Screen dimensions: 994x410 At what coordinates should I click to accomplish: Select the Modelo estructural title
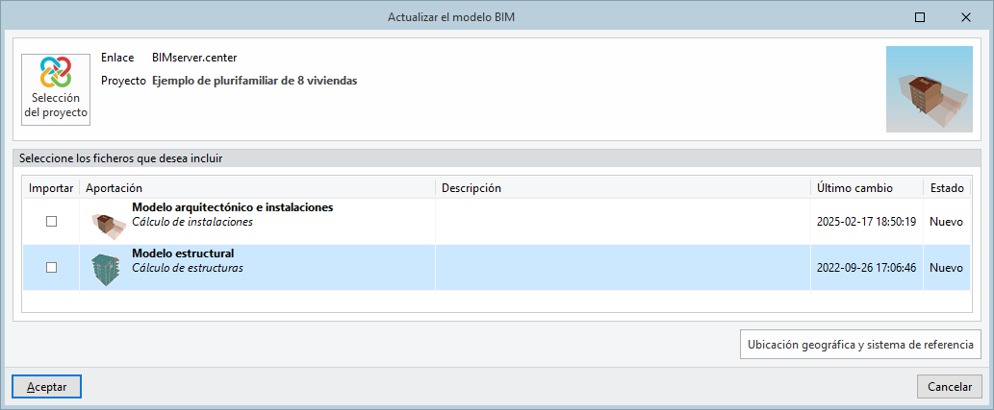183,253
